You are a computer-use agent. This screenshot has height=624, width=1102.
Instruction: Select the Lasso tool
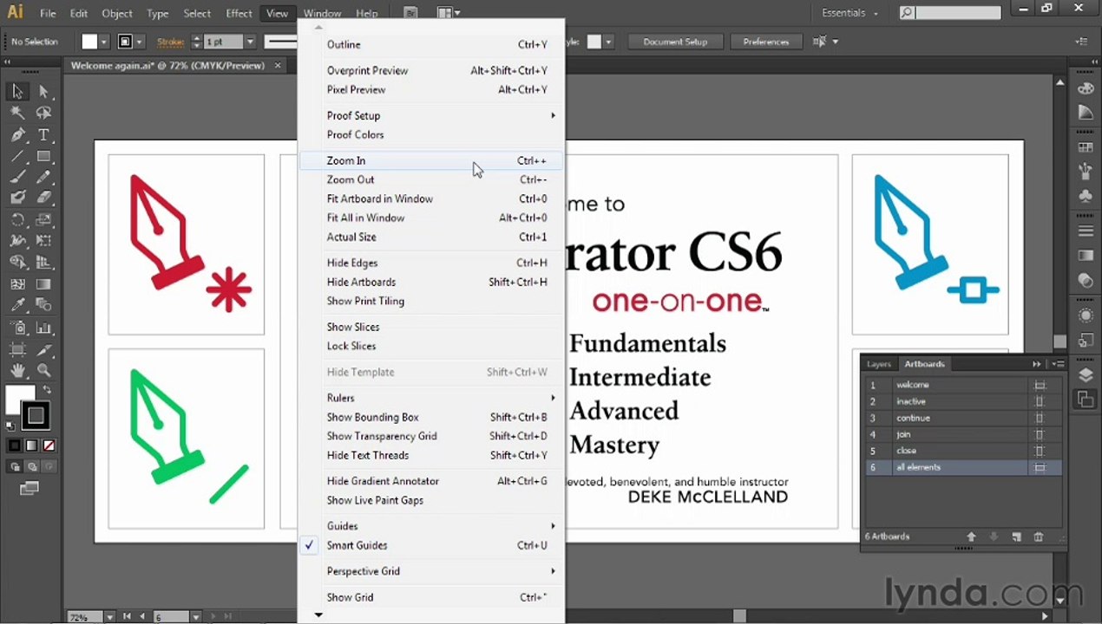coord(43,114)
